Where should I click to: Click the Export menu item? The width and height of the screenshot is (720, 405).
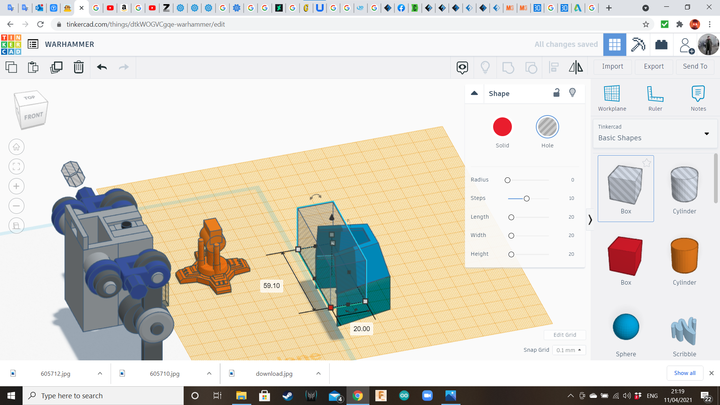click(x=654, y=66)
